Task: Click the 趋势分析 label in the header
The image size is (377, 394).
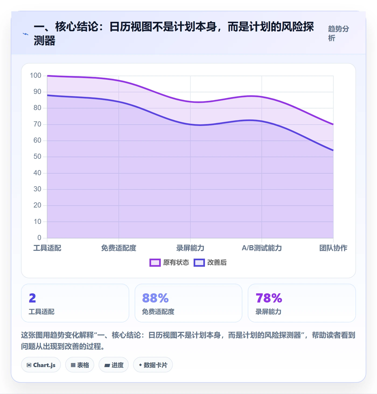Action: [338, 33]
